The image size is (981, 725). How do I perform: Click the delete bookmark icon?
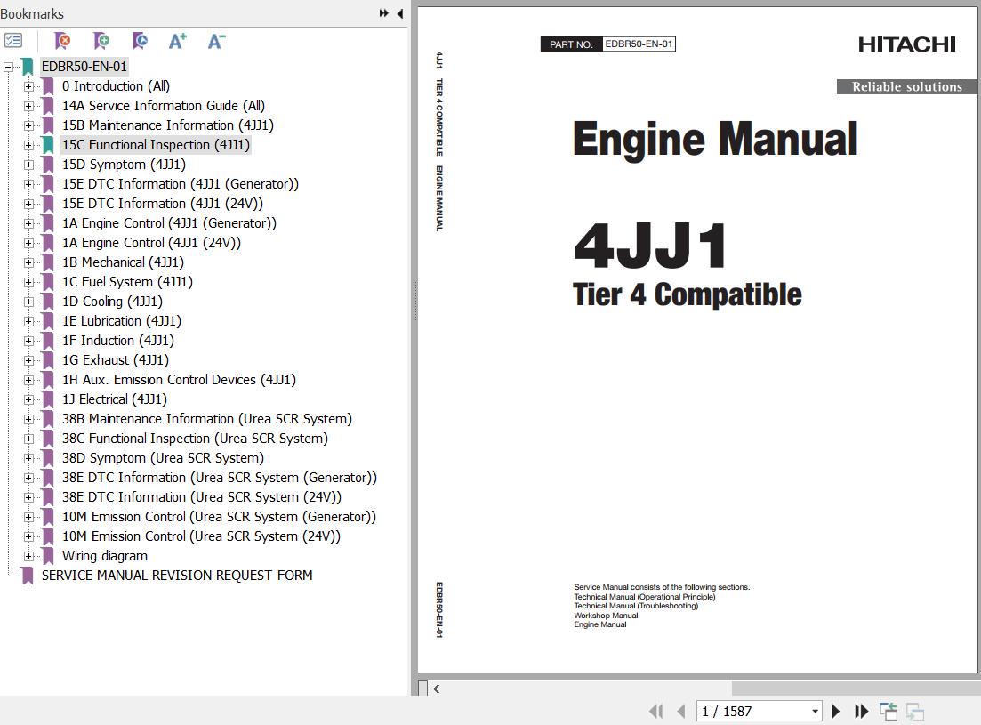pyautogui.click(x=62, y=41)
